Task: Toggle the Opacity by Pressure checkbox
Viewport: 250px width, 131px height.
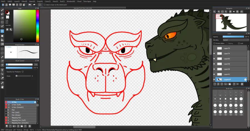Action: pyautogui.click(x=23, y=72)
